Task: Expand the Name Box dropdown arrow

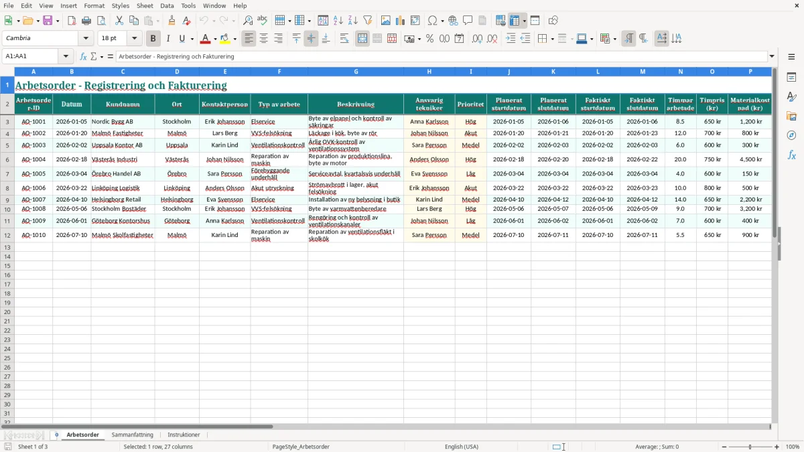Action: pos(66,57)
